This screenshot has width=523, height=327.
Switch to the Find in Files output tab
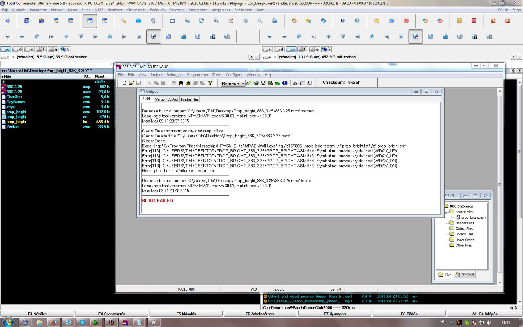190,99
